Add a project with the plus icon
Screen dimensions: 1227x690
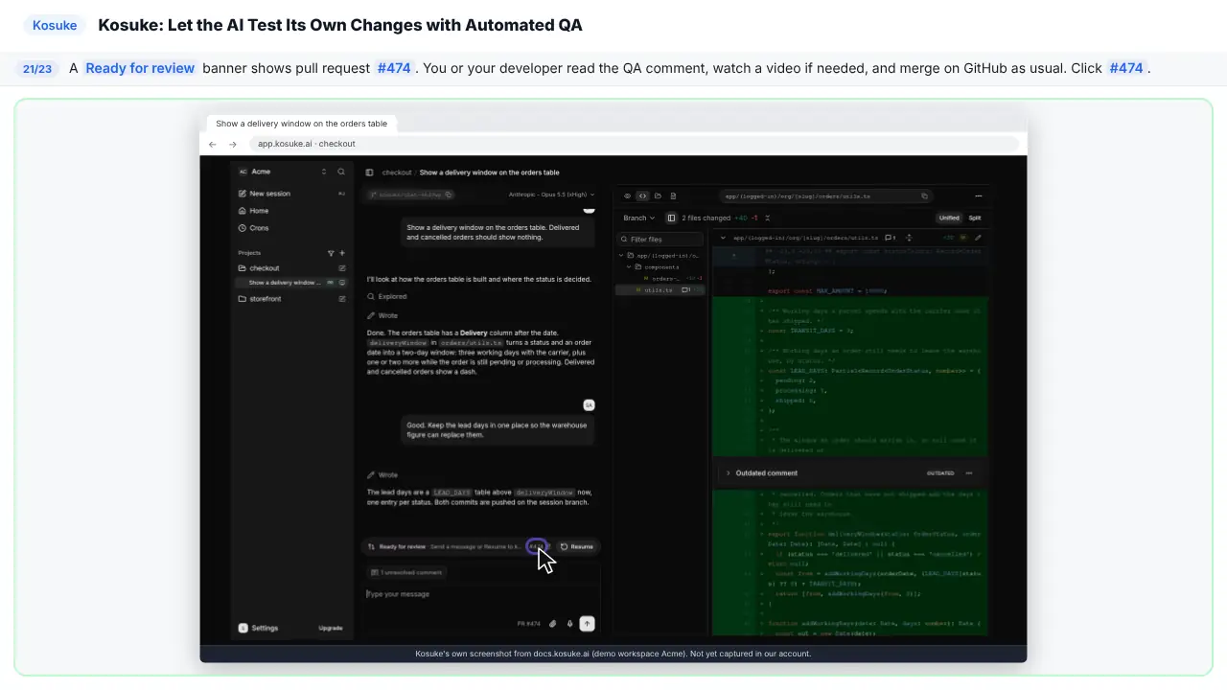coord(342,253)
